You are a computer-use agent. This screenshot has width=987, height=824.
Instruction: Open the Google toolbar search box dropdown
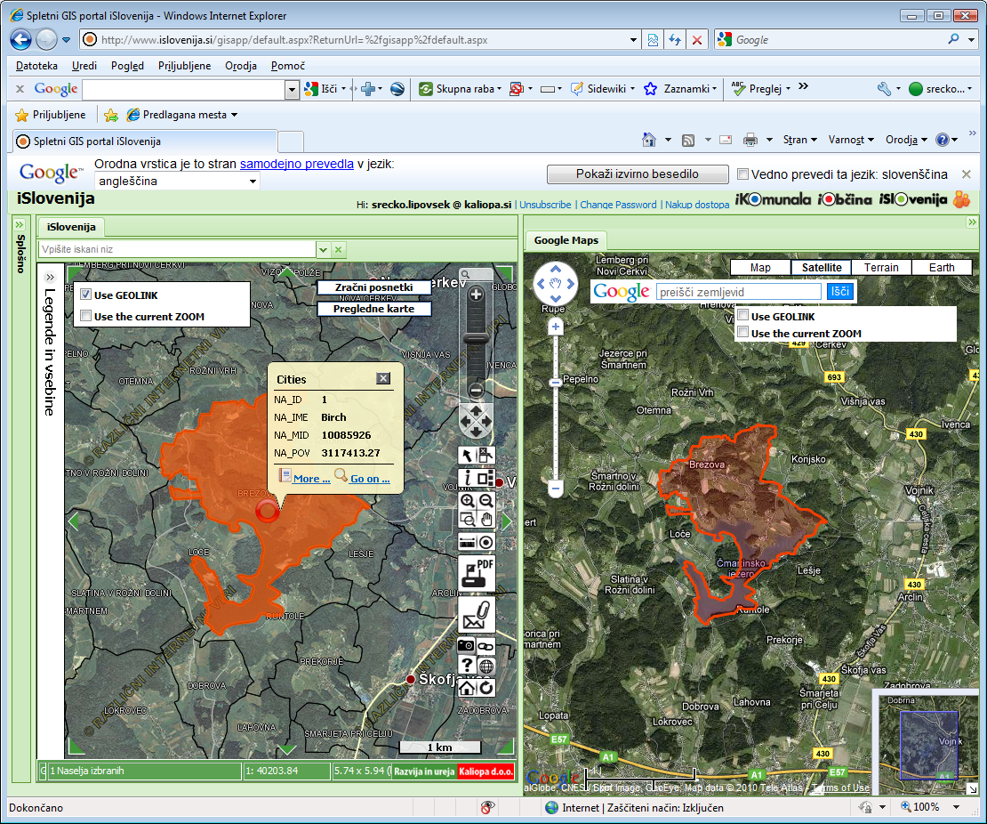click(292, 90)
